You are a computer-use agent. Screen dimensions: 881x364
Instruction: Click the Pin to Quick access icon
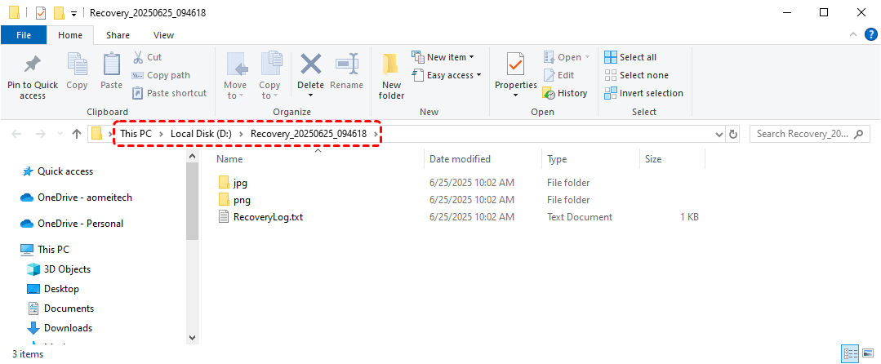[33, 65]
